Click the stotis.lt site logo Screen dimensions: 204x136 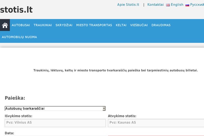(16, 10)
